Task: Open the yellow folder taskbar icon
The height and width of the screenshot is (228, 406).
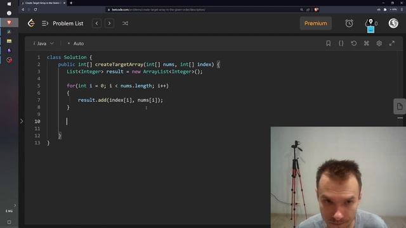Action: click(x=9, y=41)
